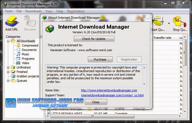The image size is (192, 123).
Task: Expand the Unfinished tree node
Action: [x=8, y=67]
